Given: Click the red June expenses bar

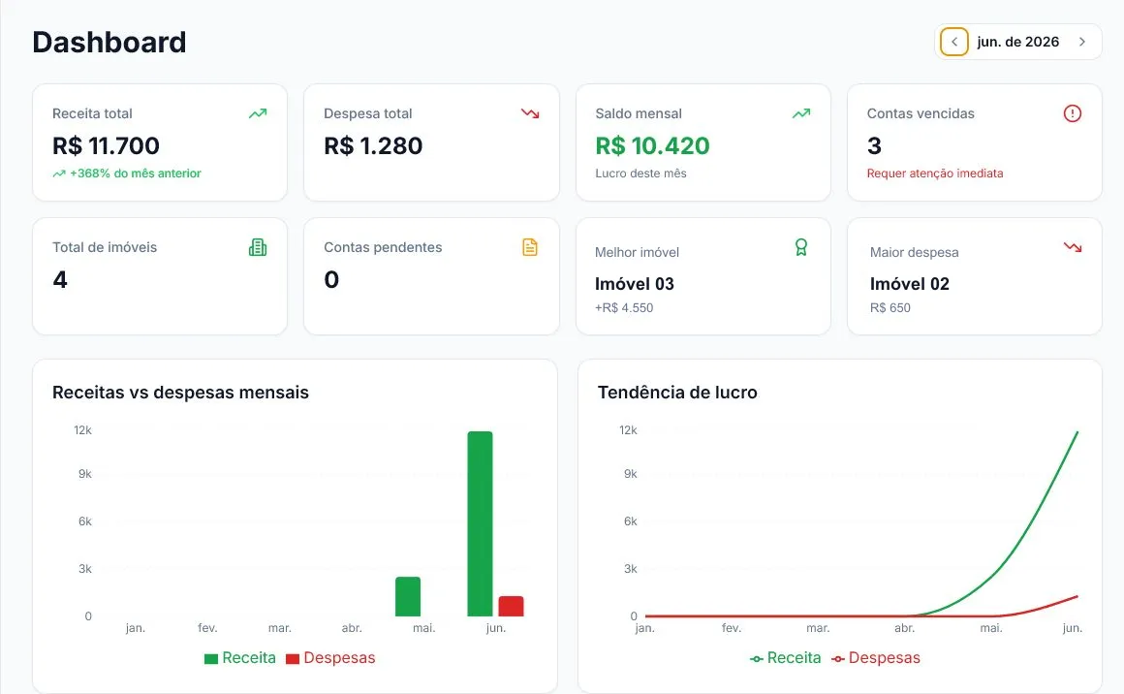Looking at the screenshot, I should pyautogui.click(x=511, y=607).
